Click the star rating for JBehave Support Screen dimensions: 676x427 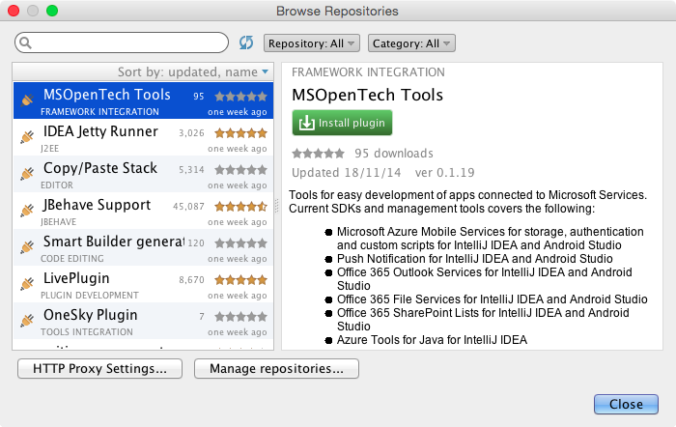pos(241,206)
